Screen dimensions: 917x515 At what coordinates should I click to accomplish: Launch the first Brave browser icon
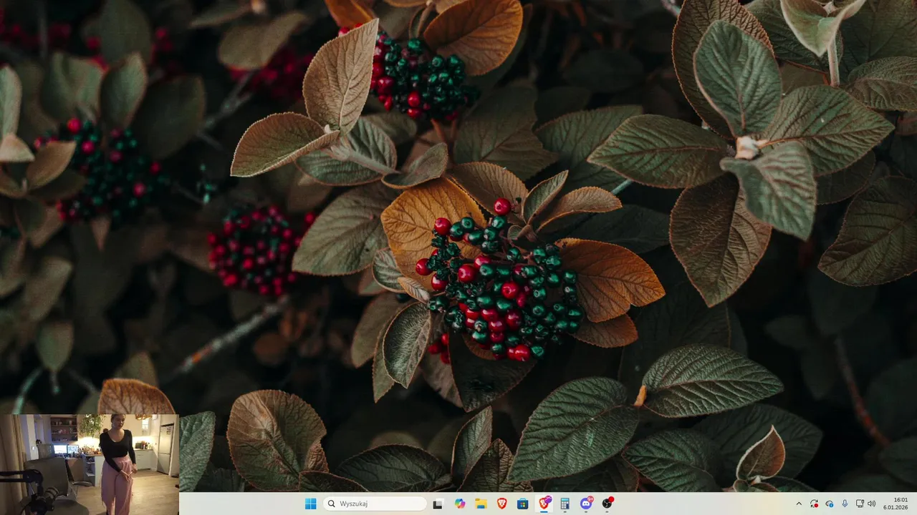501,504
